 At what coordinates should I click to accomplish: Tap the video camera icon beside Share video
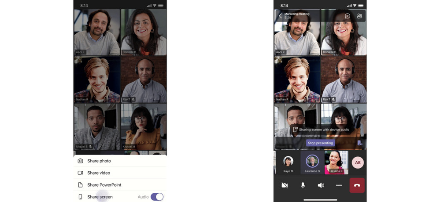pyautogui.click(x=80, y=173)
